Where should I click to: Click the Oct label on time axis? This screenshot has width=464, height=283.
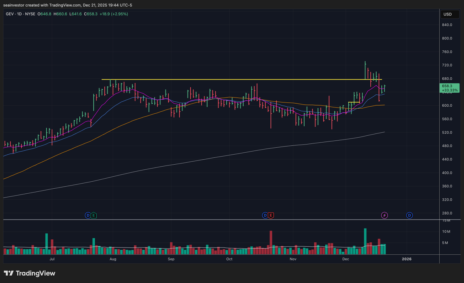click(229, 259)
